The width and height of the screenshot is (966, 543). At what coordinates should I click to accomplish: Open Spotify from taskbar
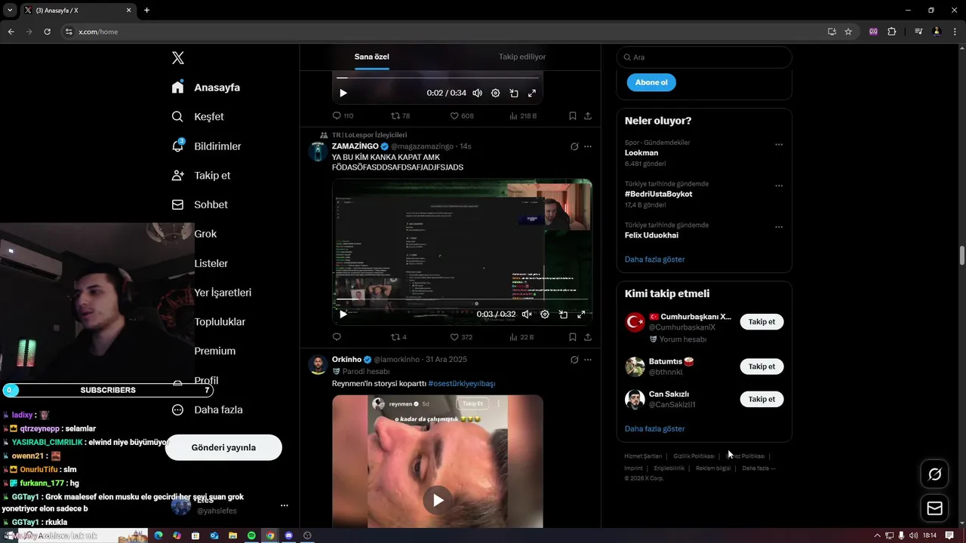[x=251, y=535]
